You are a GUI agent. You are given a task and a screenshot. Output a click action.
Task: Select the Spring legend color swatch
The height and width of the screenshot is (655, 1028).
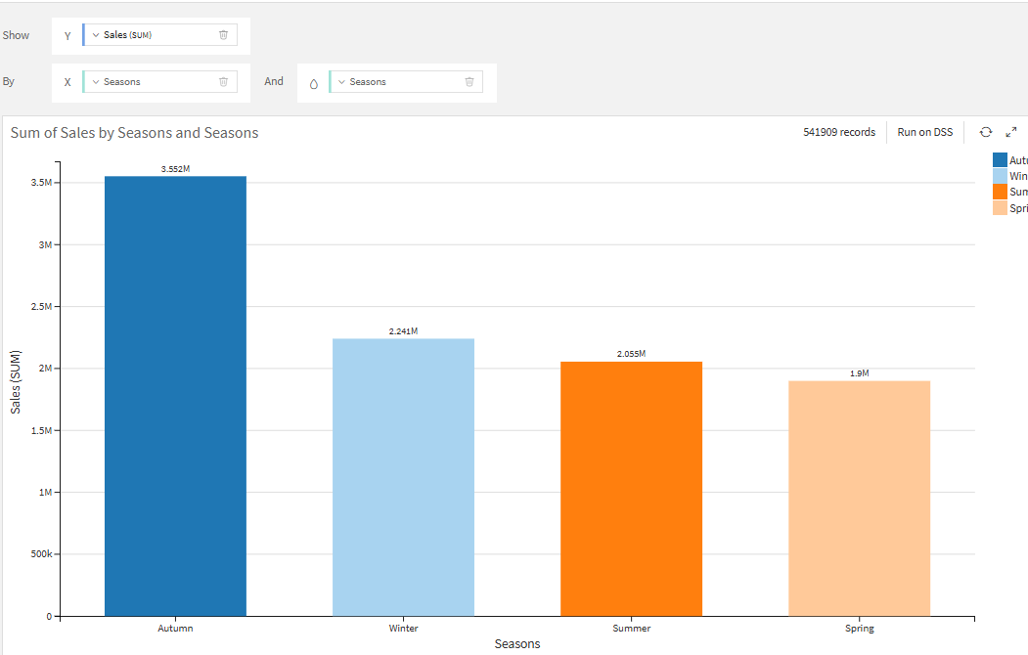[x=1000, y=207]
